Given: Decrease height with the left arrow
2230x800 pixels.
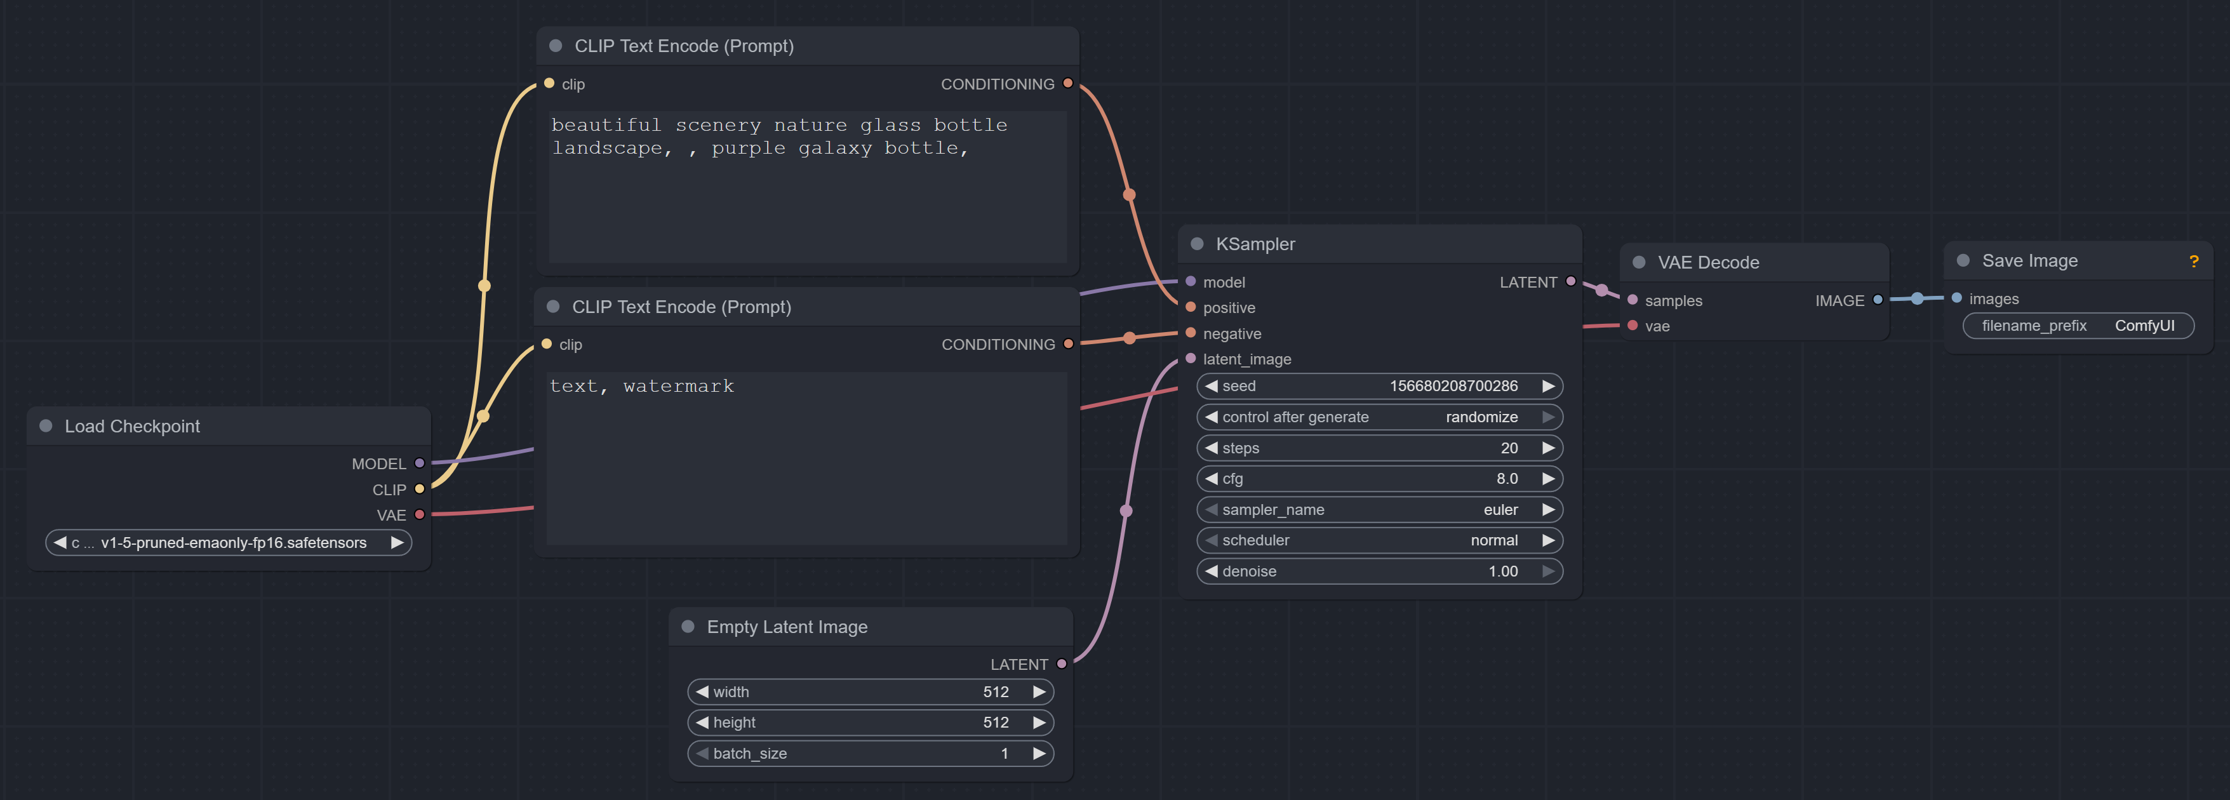Looking at the screenshot, I should click(x=702, y=722).
